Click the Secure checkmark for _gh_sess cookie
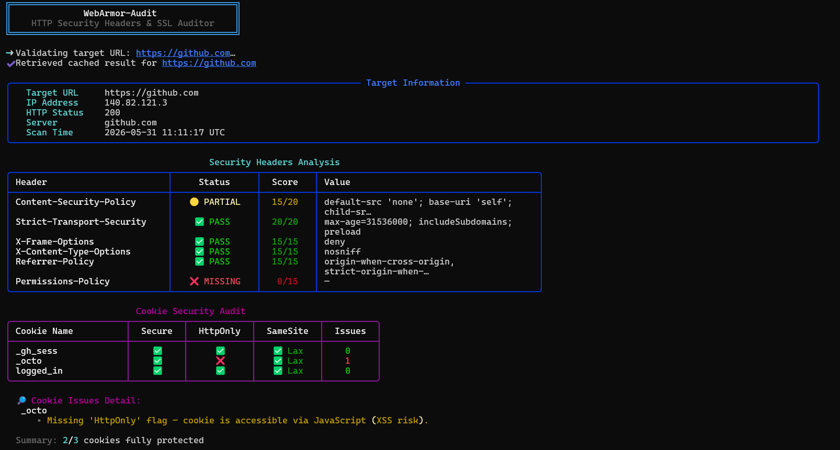Image resolution: width=840 pixels, height=450 pixels. (157, 351)
